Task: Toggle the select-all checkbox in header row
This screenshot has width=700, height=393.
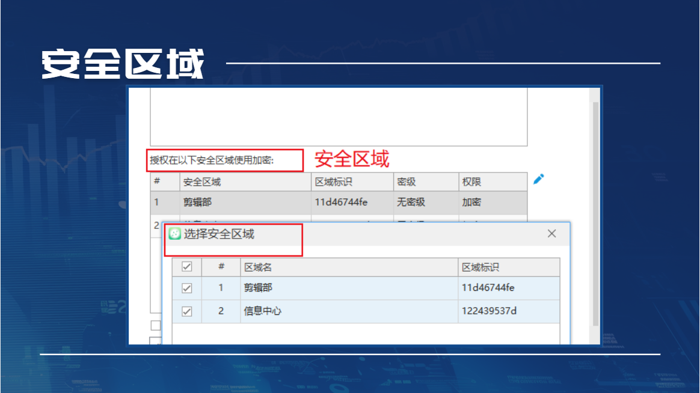Action: point(186,267)
